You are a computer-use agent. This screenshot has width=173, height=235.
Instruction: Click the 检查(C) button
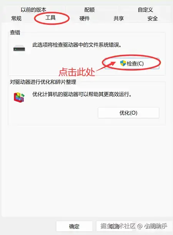pos(132,64)
